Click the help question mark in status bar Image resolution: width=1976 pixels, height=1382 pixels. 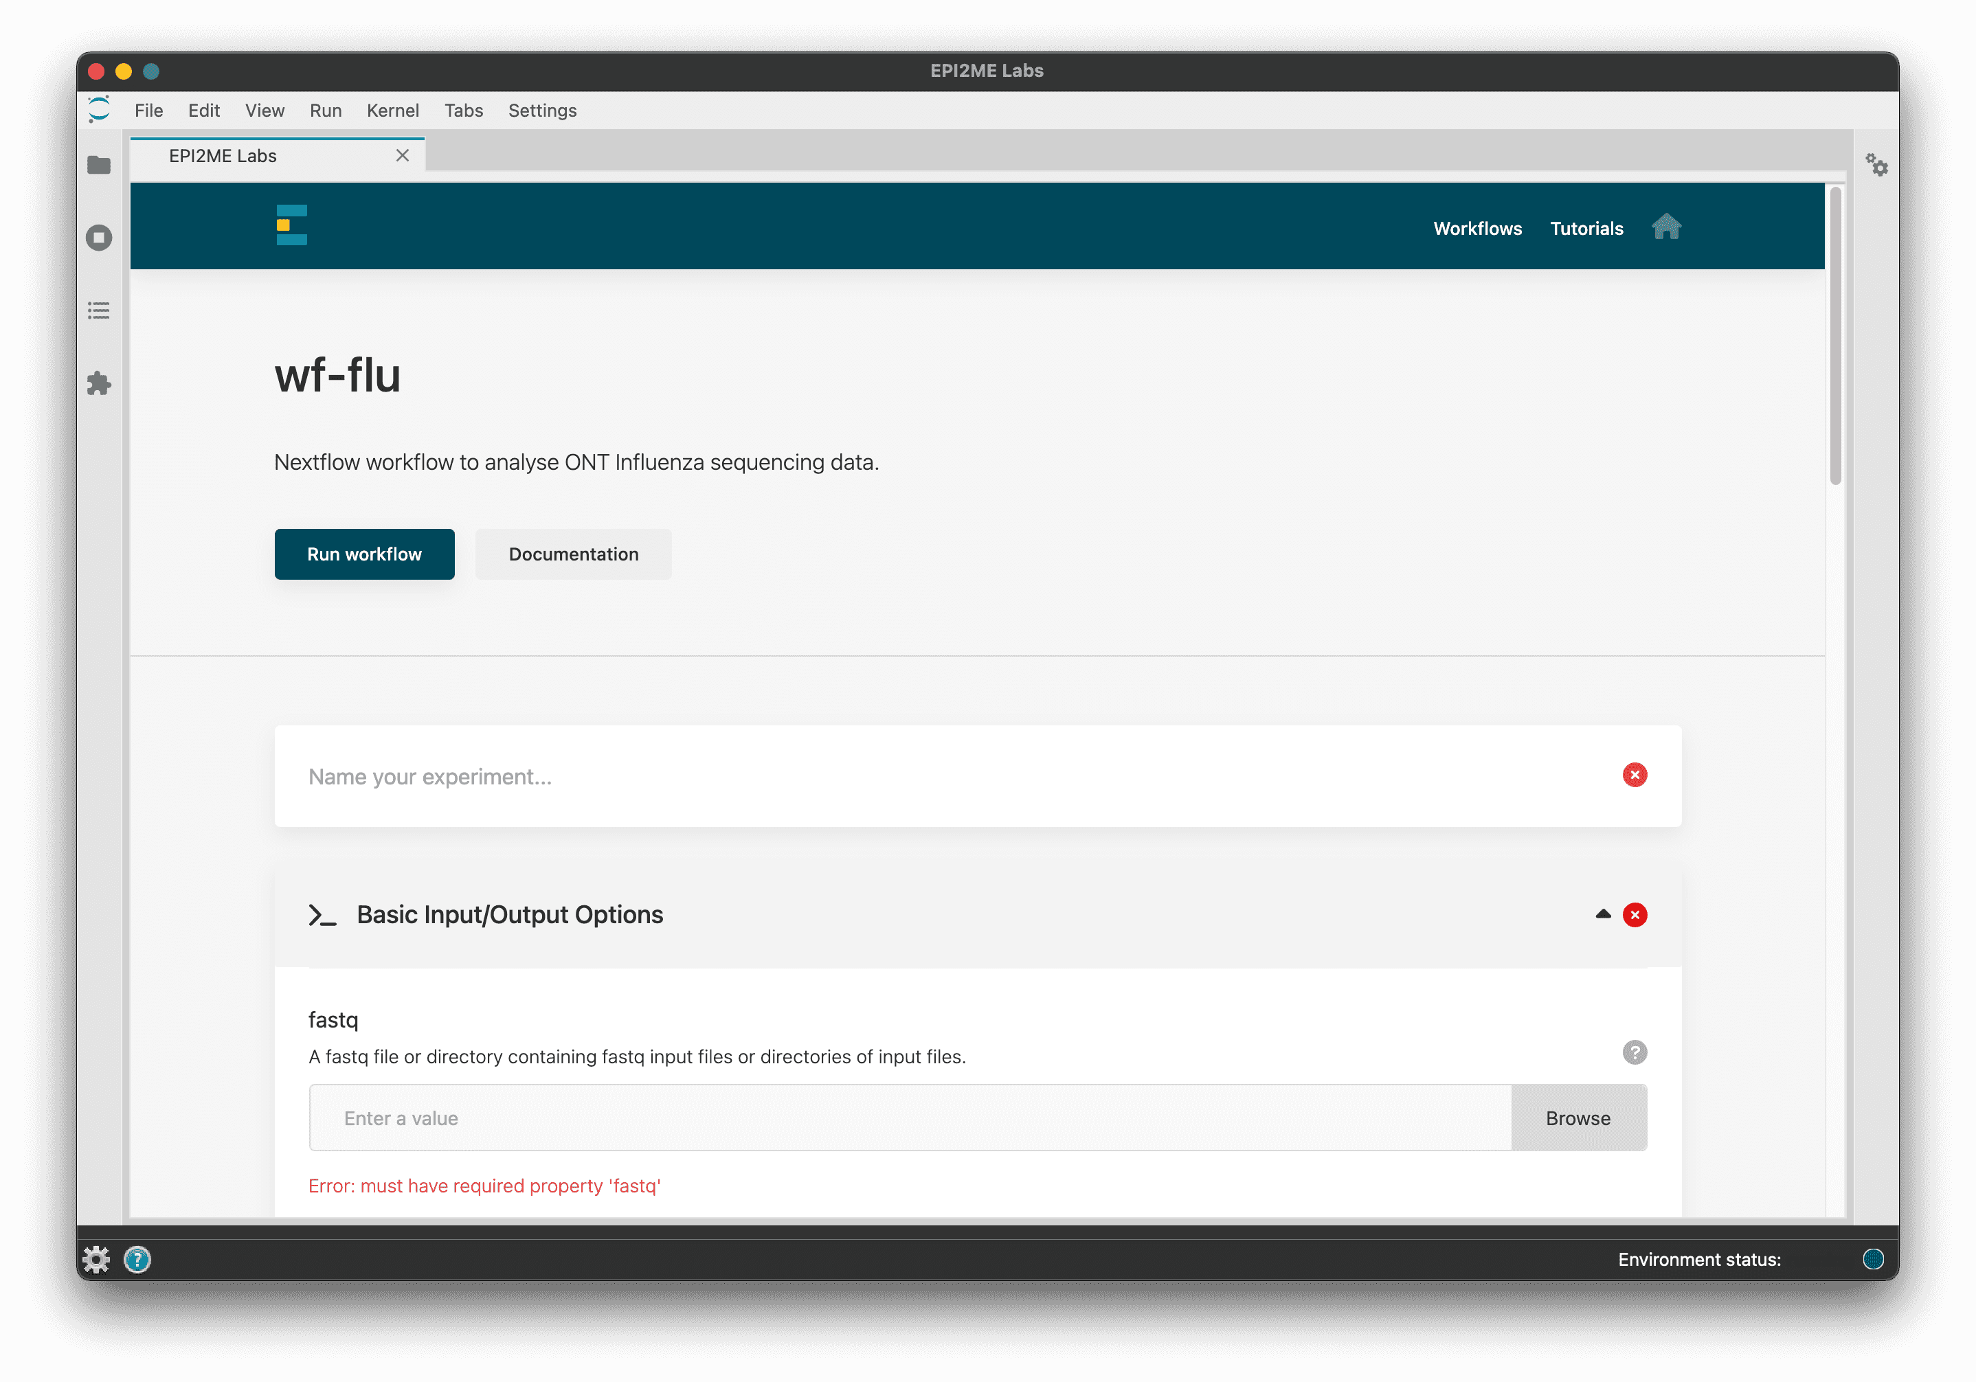137,1260
